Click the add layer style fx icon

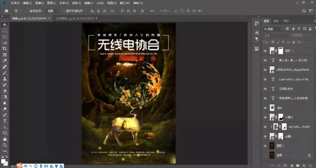[279, 166]
